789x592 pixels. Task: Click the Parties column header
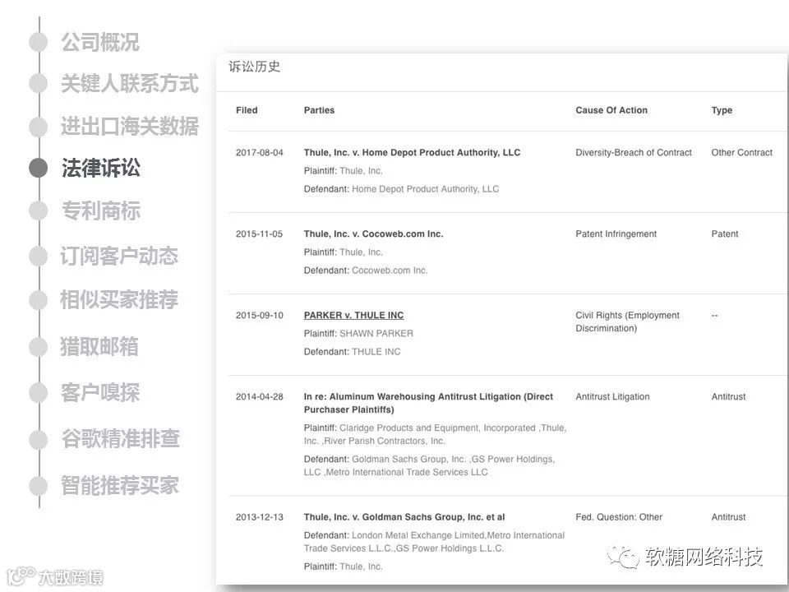pos(319,110)
